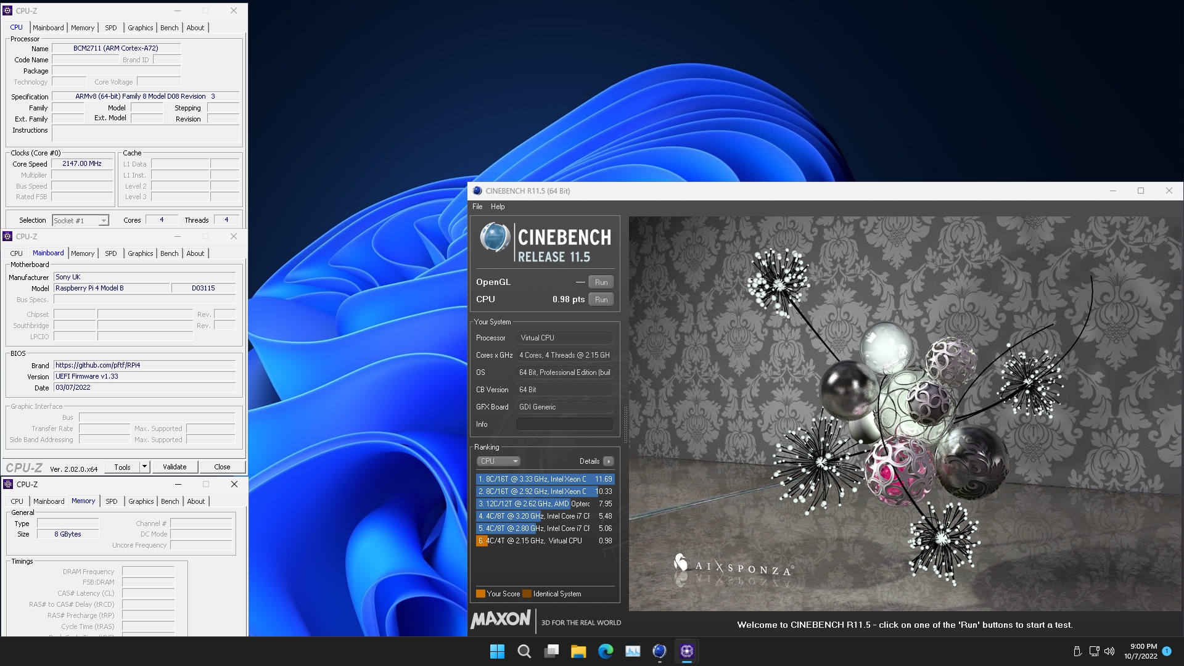The width and height of the screenshot is (1184, 666).
Task: Select SPD tab in Memory CPU-Z window
Action: click(x=112, y=501)
